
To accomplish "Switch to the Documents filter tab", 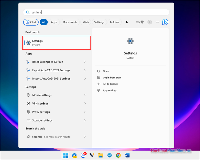I will pyautogui.click(x=70, y=22).
